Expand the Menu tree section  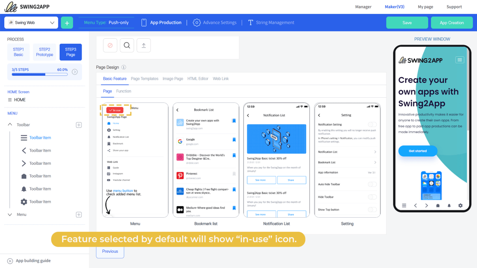click(10, 214)
